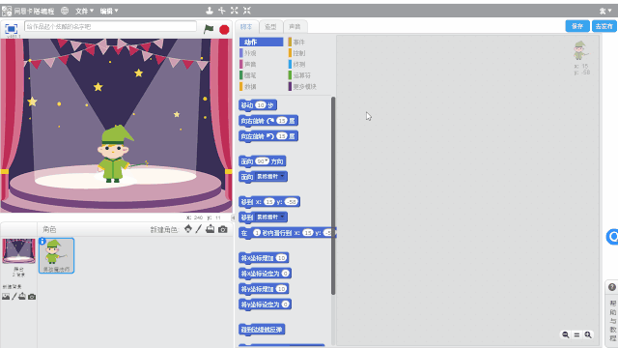Click the green flag to run
This screenshot has height=348, width=618.
[x=209, y=29]
